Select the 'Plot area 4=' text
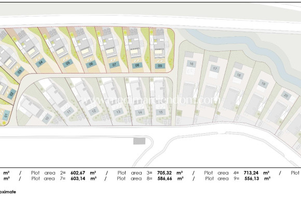Viewport: 301px width, 200px height. pos(222,173)
